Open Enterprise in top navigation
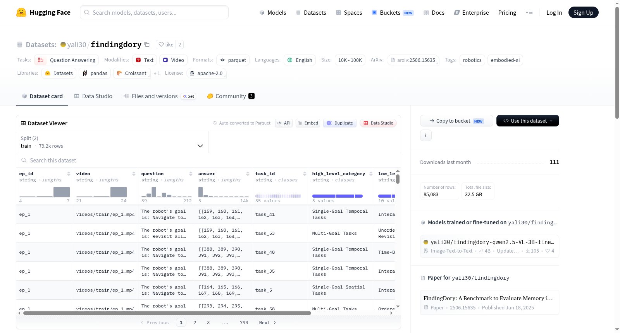The height and width of the screenshot is (333, 620). click(471, 12)
